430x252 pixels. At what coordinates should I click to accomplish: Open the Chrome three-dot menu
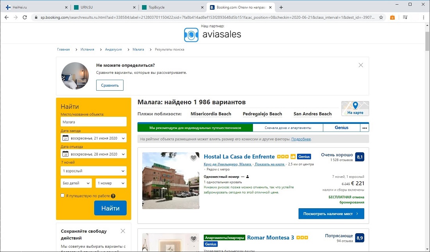(x=423, y=17)
